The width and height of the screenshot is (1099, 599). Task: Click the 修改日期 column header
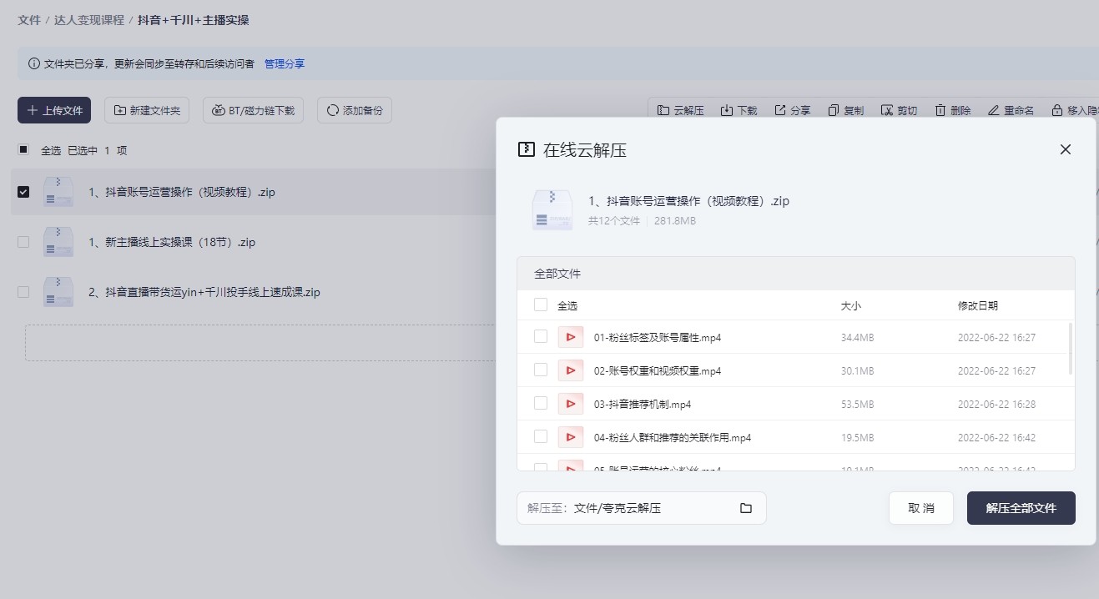click(977, 306)
